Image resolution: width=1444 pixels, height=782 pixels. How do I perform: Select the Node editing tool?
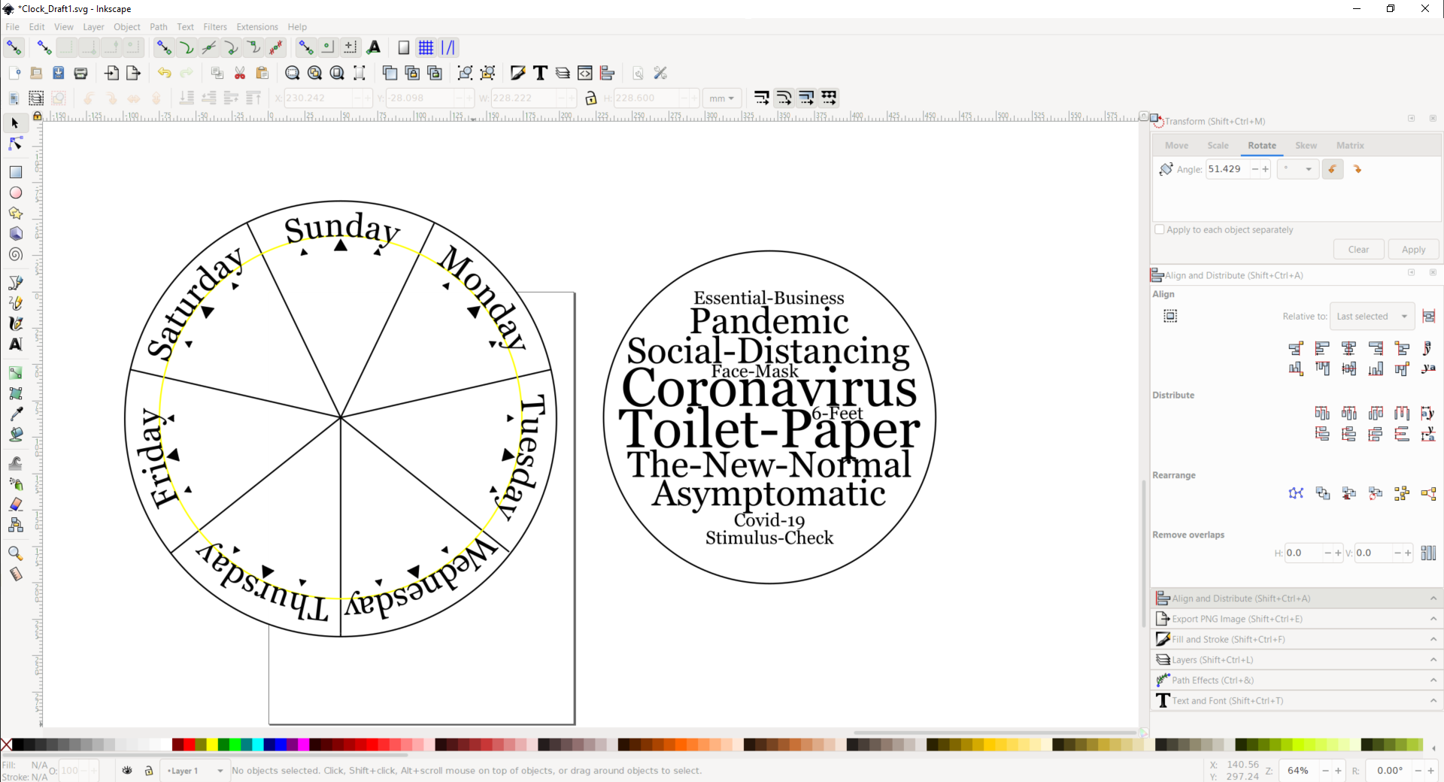pos(15,144)
